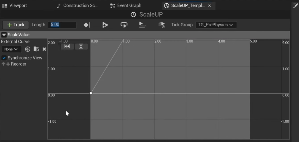Toggle the Loop icon

tap(124, 25)
